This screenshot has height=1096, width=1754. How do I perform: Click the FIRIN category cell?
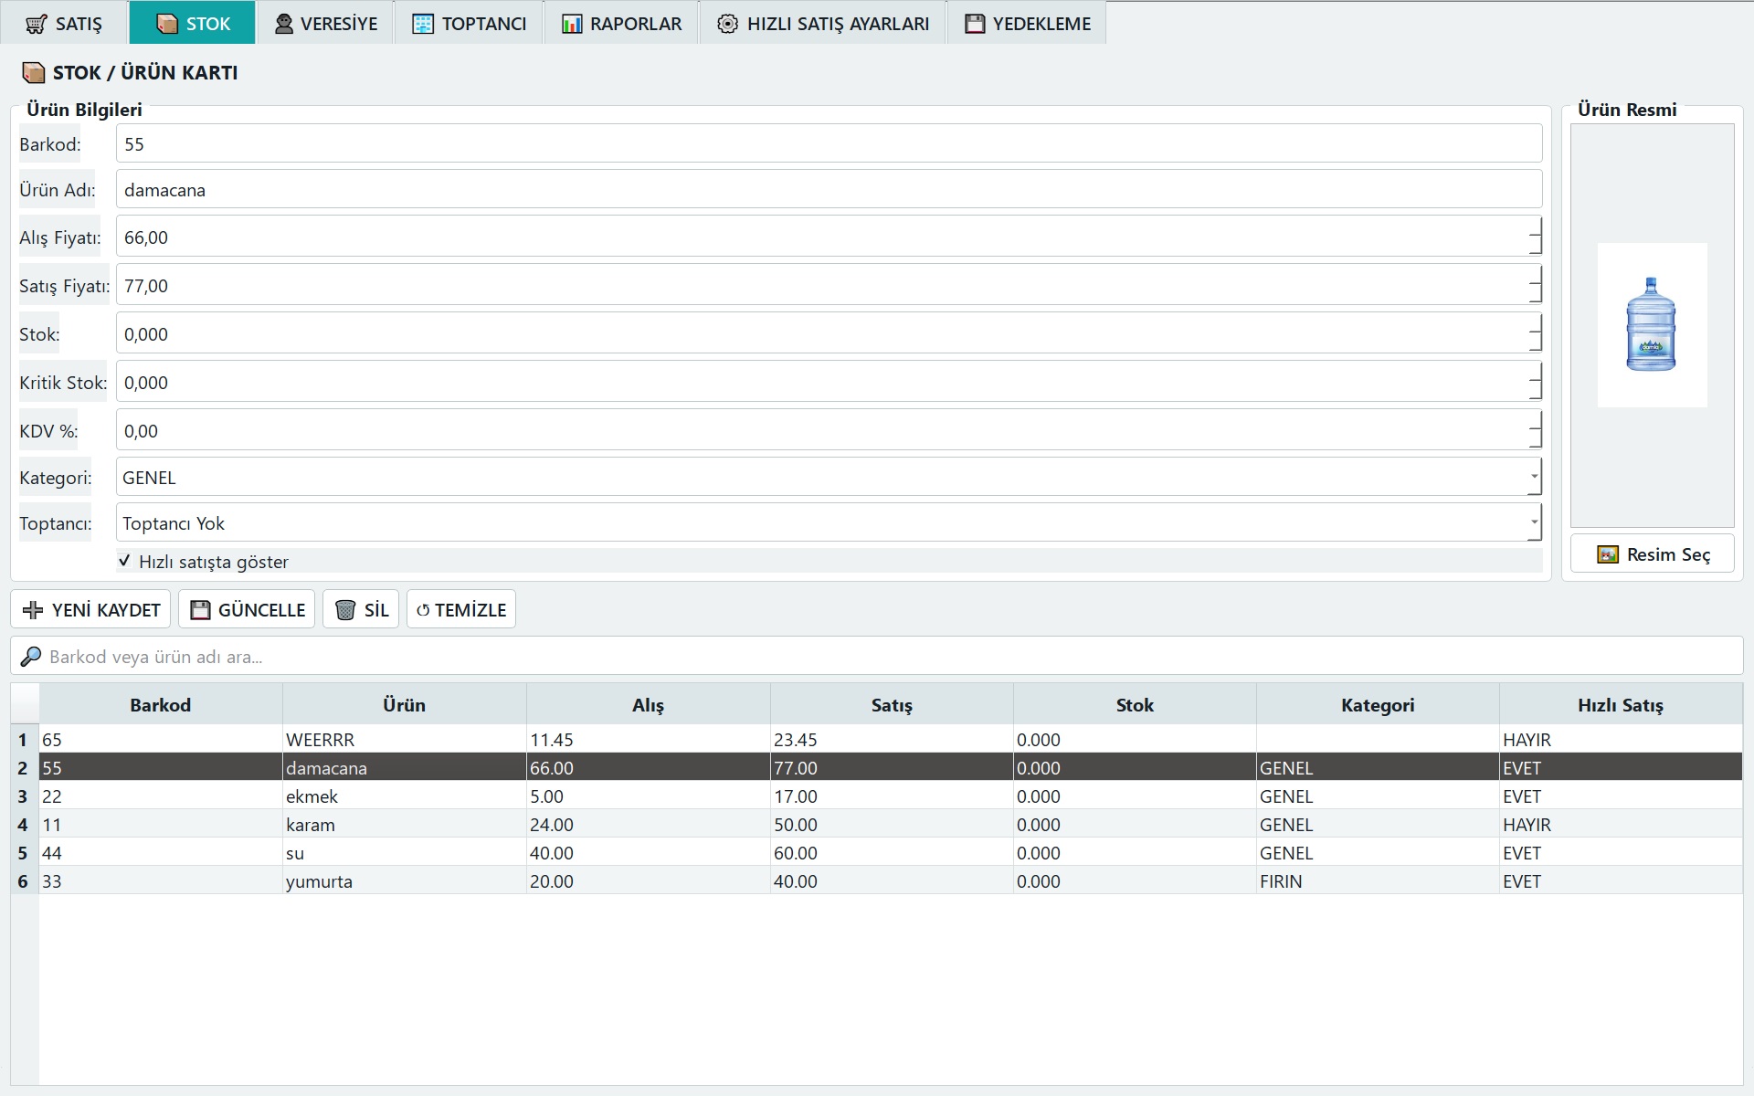[1378, 880]
